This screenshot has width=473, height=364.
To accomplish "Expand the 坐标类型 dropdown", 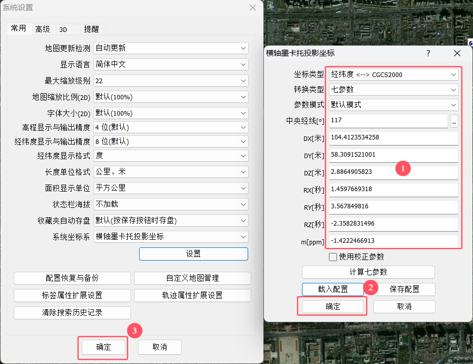I will (x=393, y=75).
